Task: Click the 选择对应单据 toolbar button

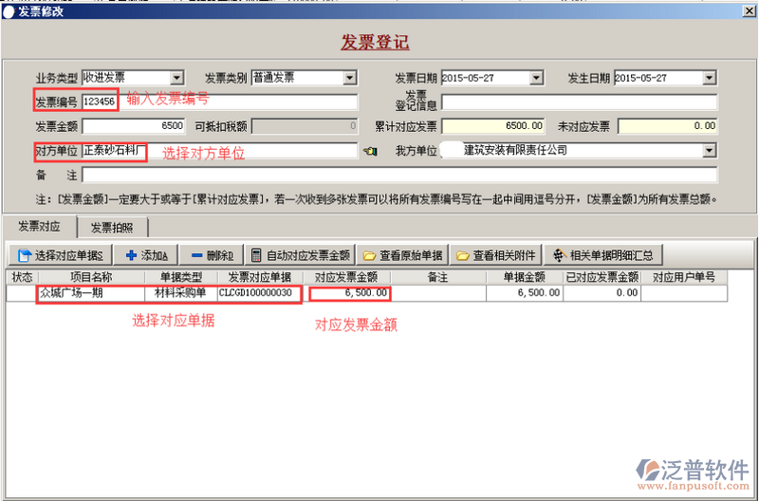Action: 62,255
